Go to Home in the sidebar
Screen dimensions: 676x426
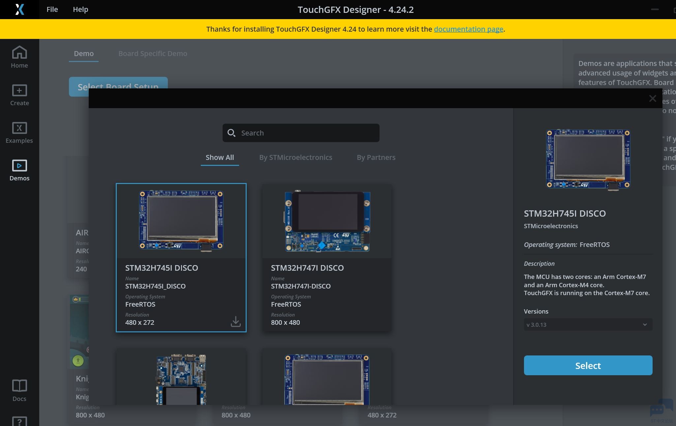pos(19,57)
